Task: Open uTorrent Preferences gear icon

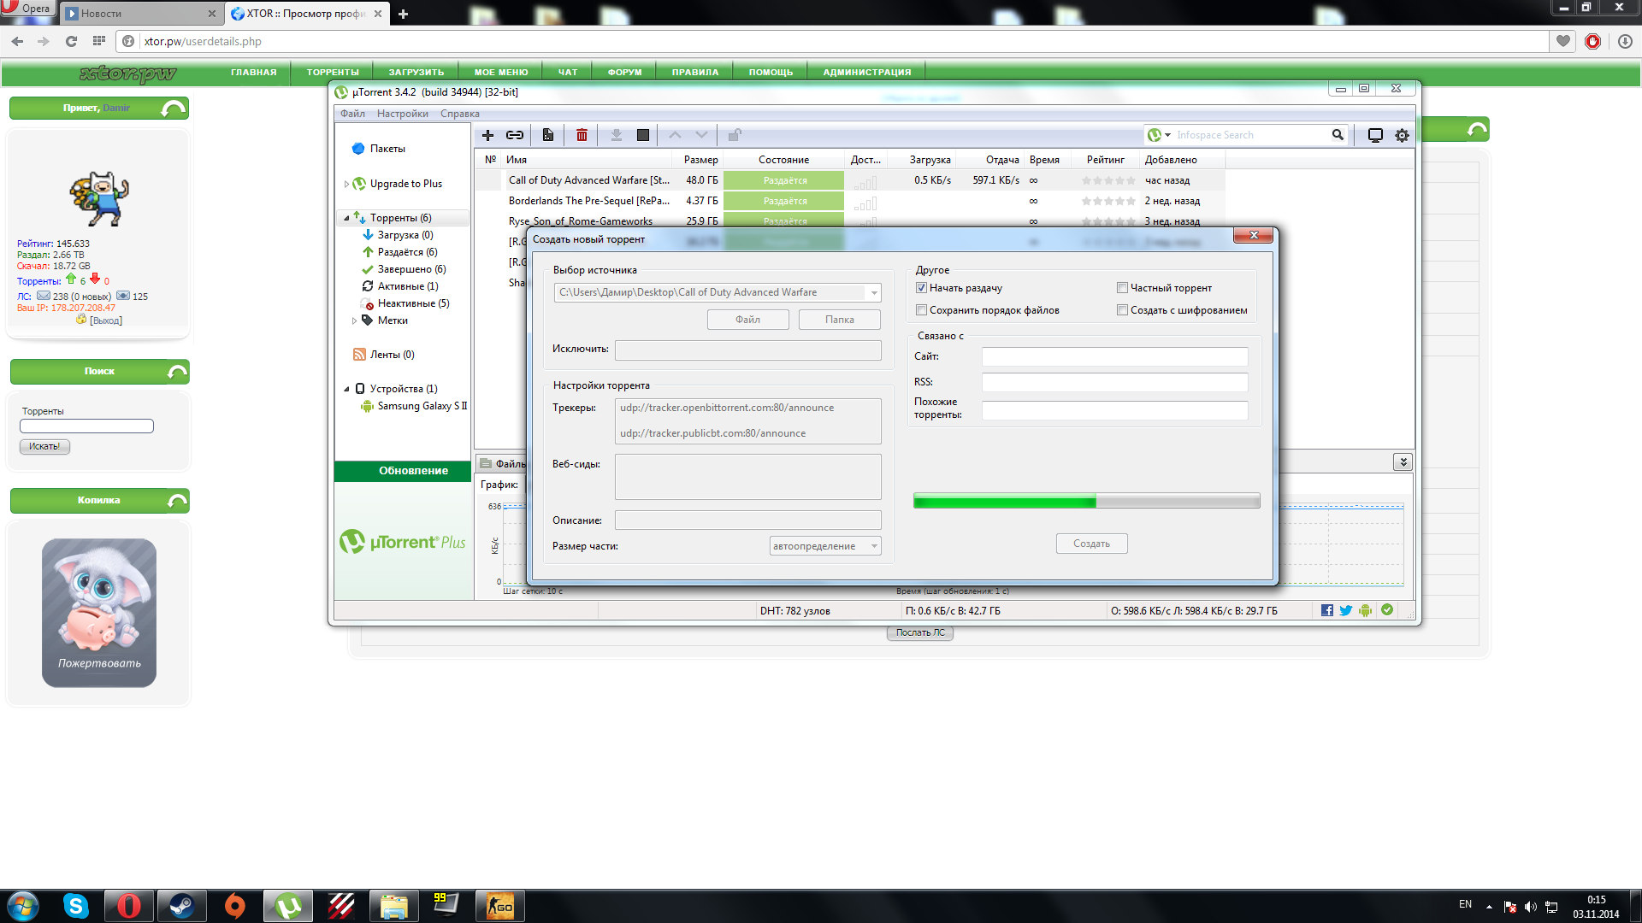Action: [x=1403, y=135]
